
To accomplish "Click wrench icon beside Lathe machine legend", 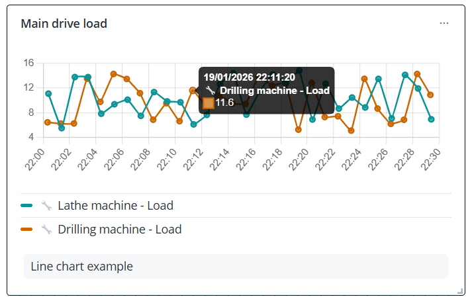I will coord(46,206).
